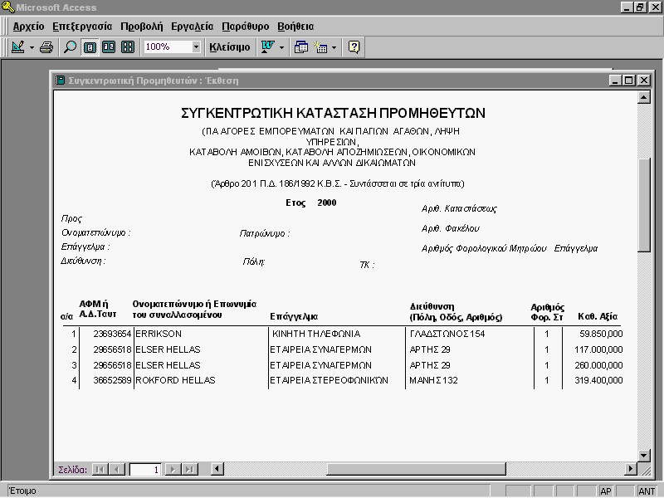Click the Έτοιμο status bar text

point(22,491)
